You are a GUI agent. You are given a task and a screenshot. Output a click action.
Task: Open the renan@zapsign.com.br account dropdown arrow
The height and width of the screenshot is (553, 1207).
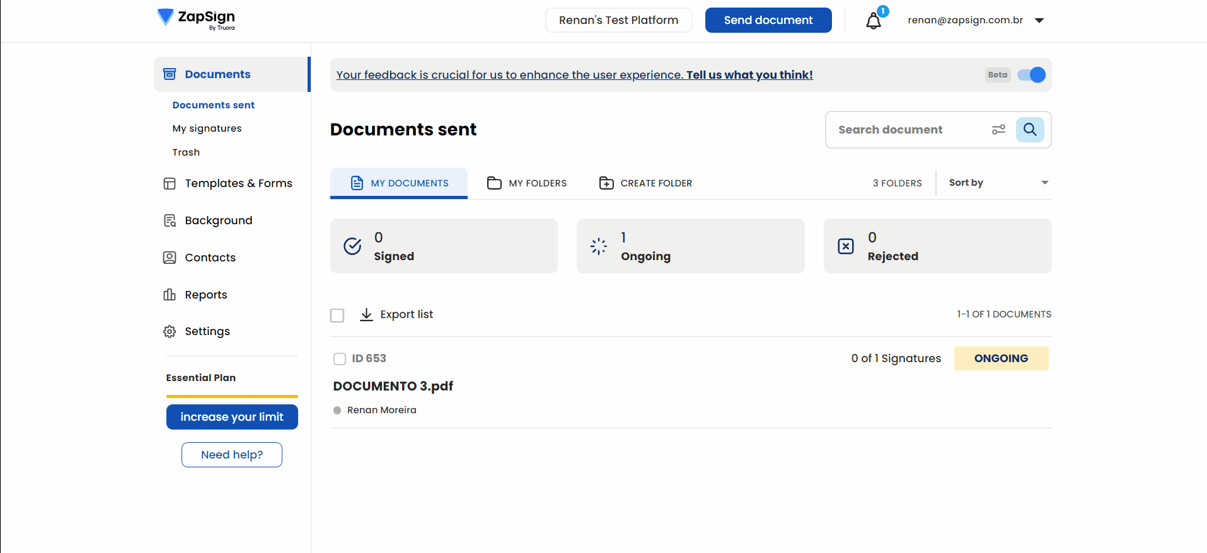(1039, 21)
